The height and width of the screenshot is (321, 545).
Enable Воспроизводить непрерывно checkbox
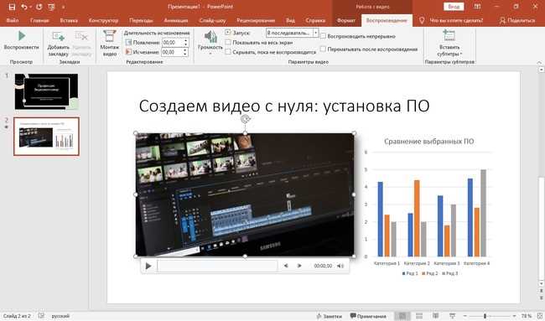tap(323, 36)
